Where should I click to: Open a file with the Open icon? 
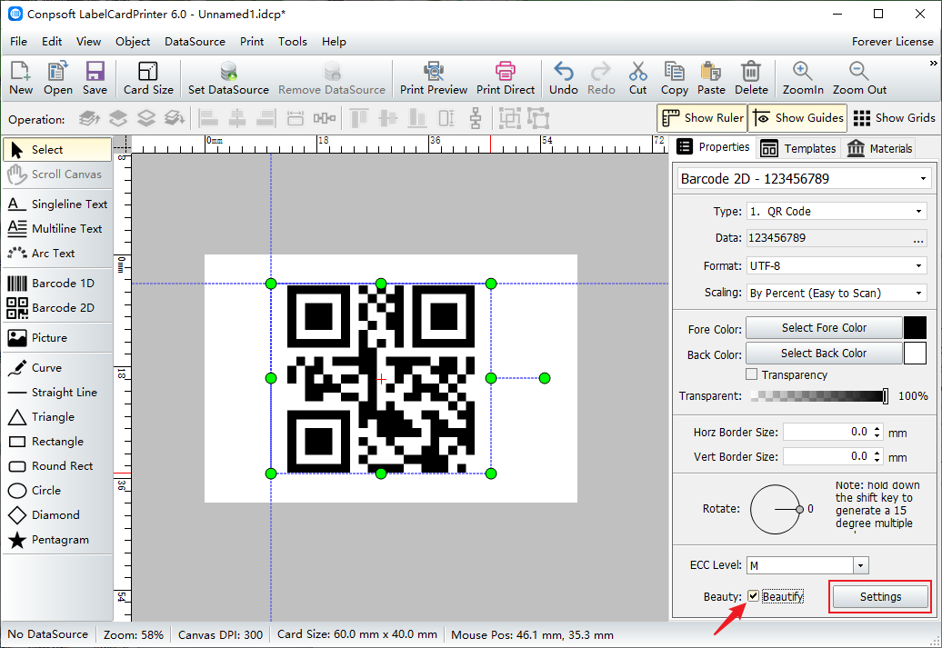tap(57, 78)
